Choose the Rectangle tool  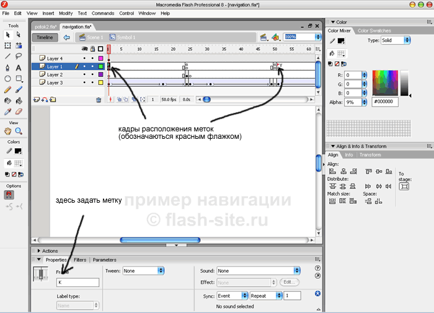[19, 79]
